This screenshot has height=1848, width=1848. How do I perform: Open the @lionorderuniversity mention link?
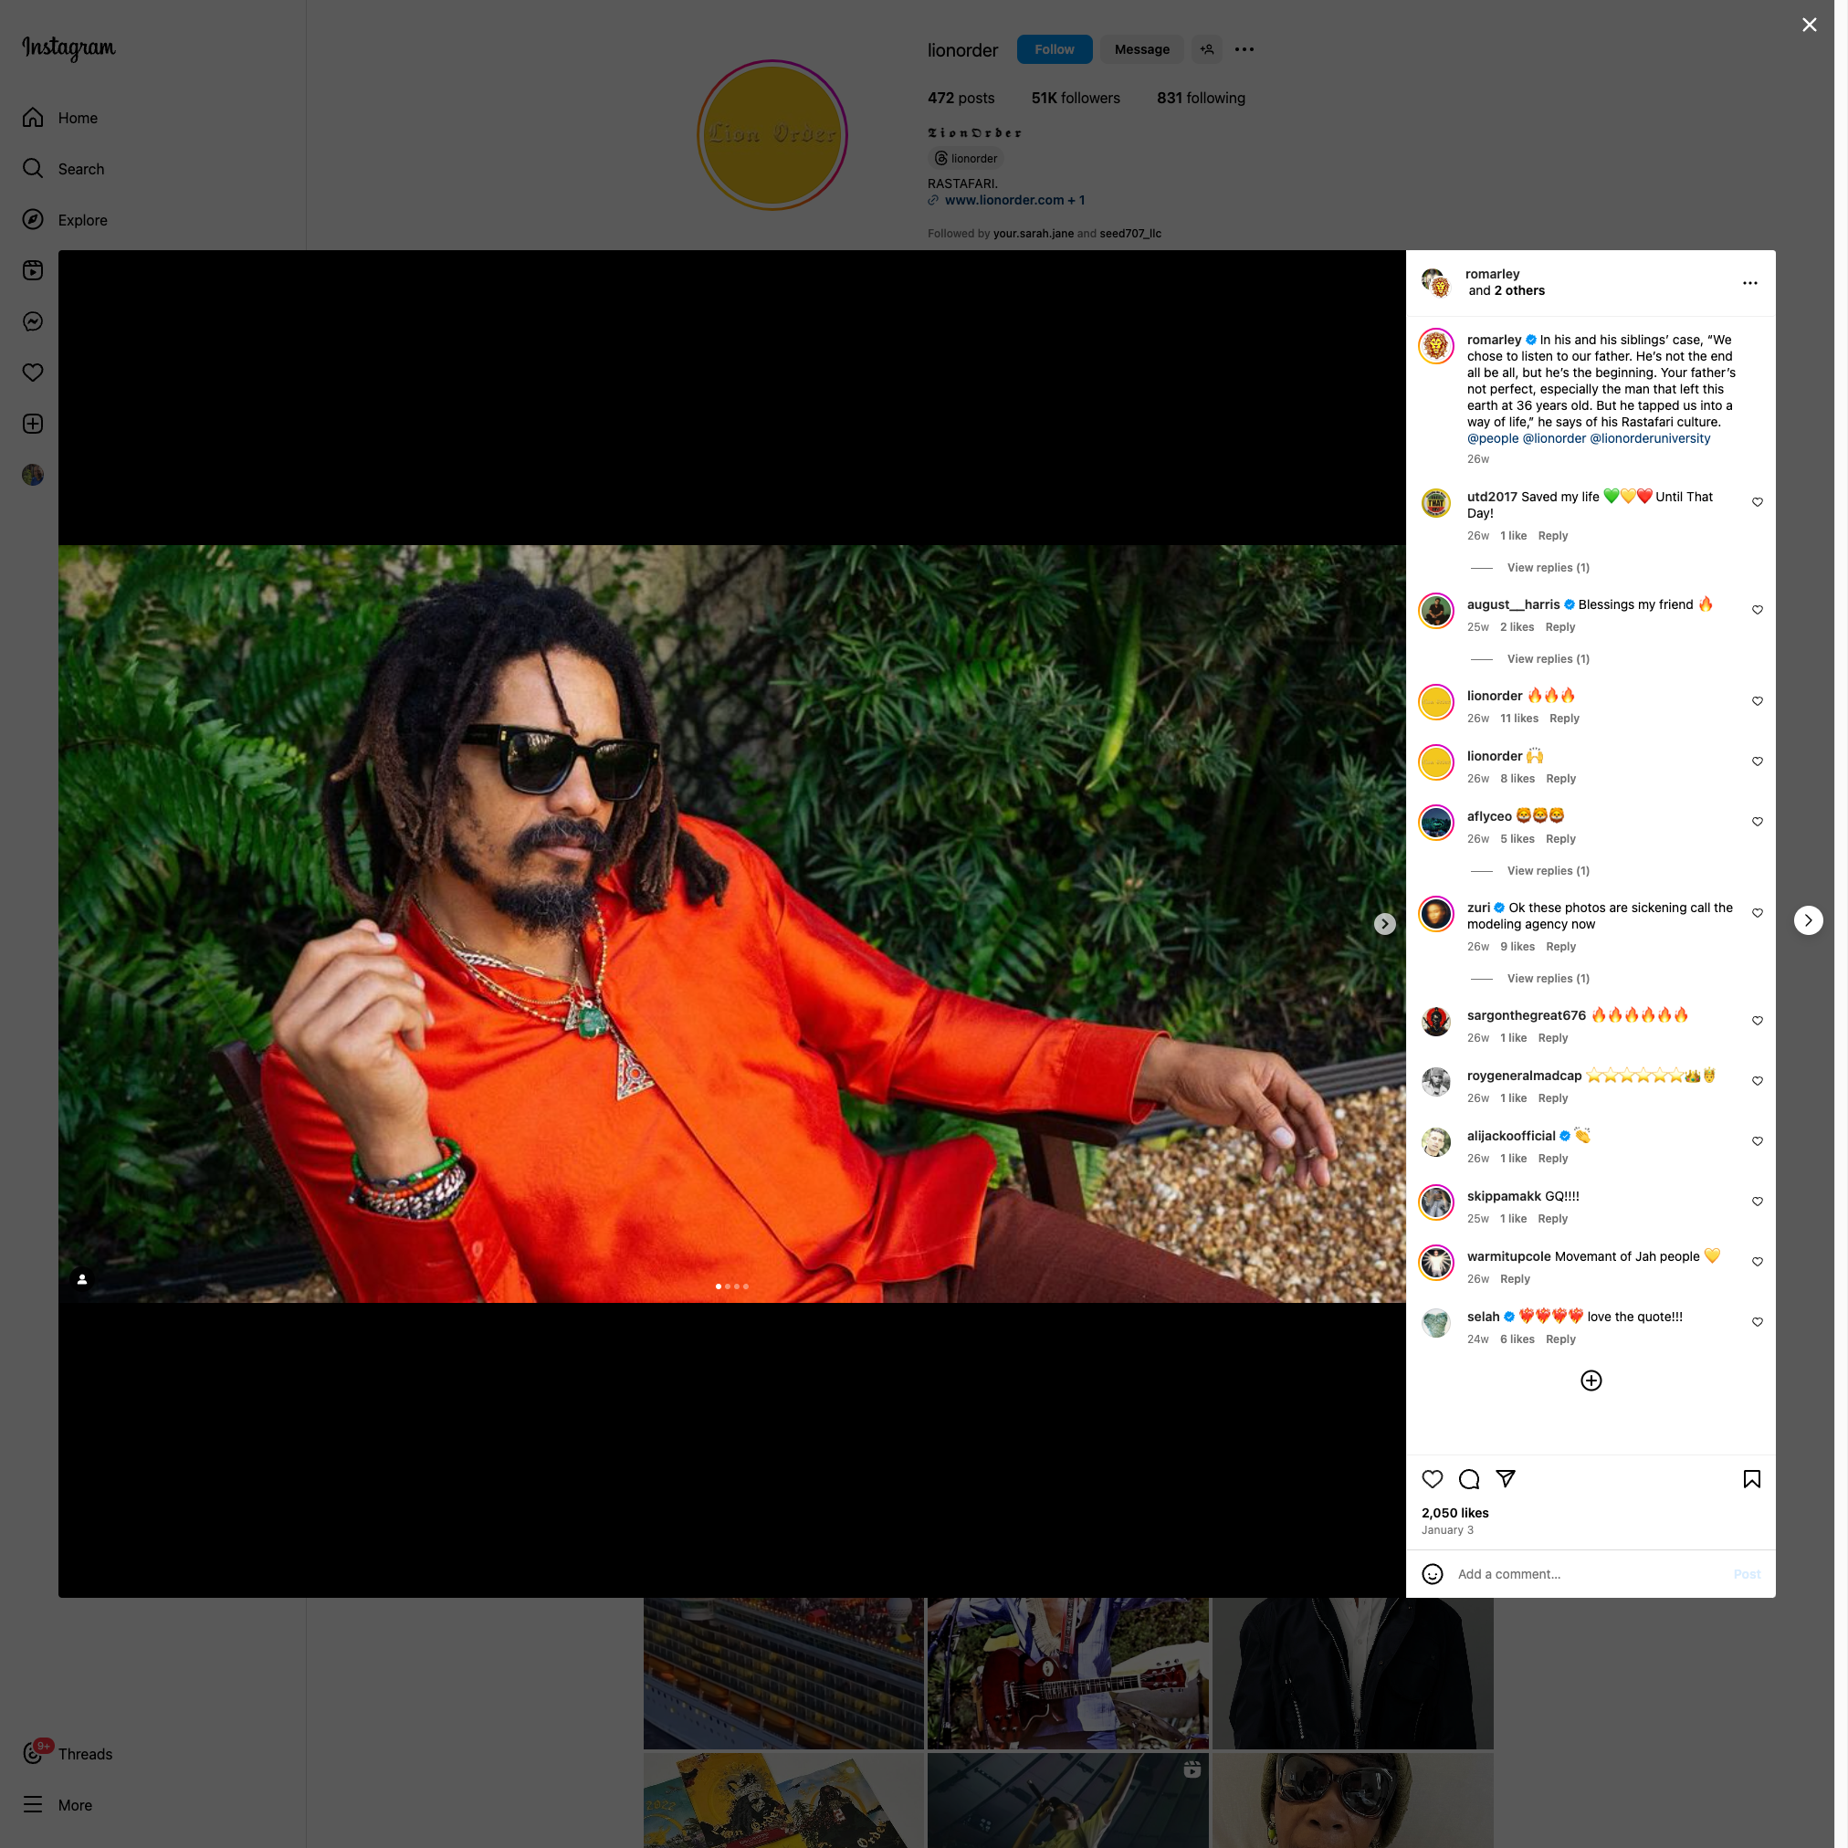(1649, 438)
